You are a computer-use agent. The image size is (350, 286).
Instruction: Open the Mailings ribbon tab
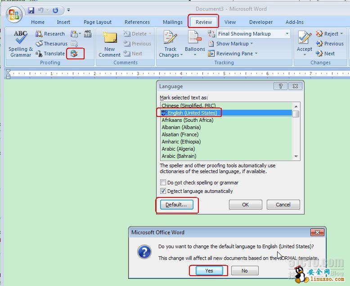[173, 22]
